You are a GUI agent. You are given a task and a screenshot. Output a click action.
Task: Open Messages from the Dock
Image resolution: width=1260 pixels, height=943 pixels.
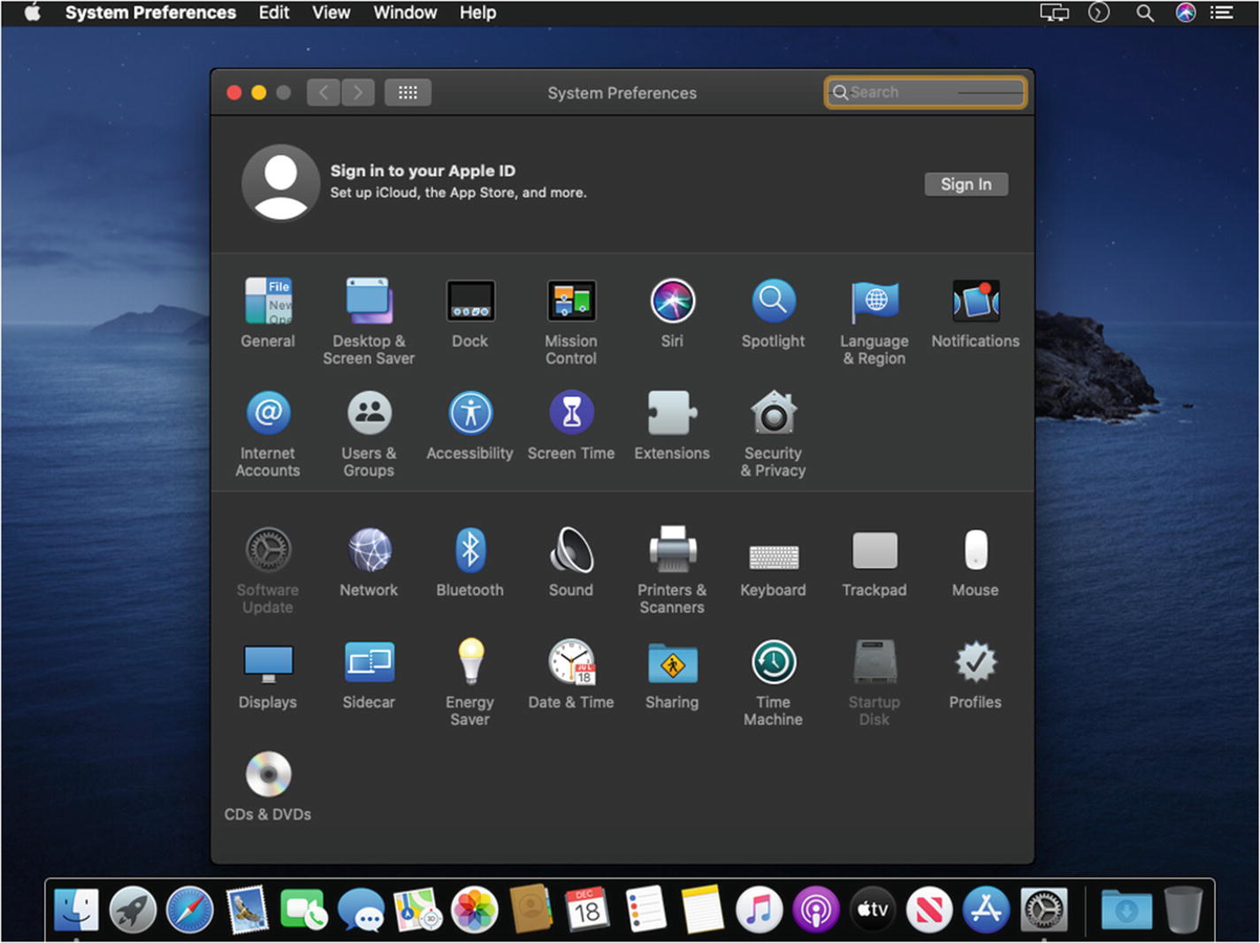[362, 909]
